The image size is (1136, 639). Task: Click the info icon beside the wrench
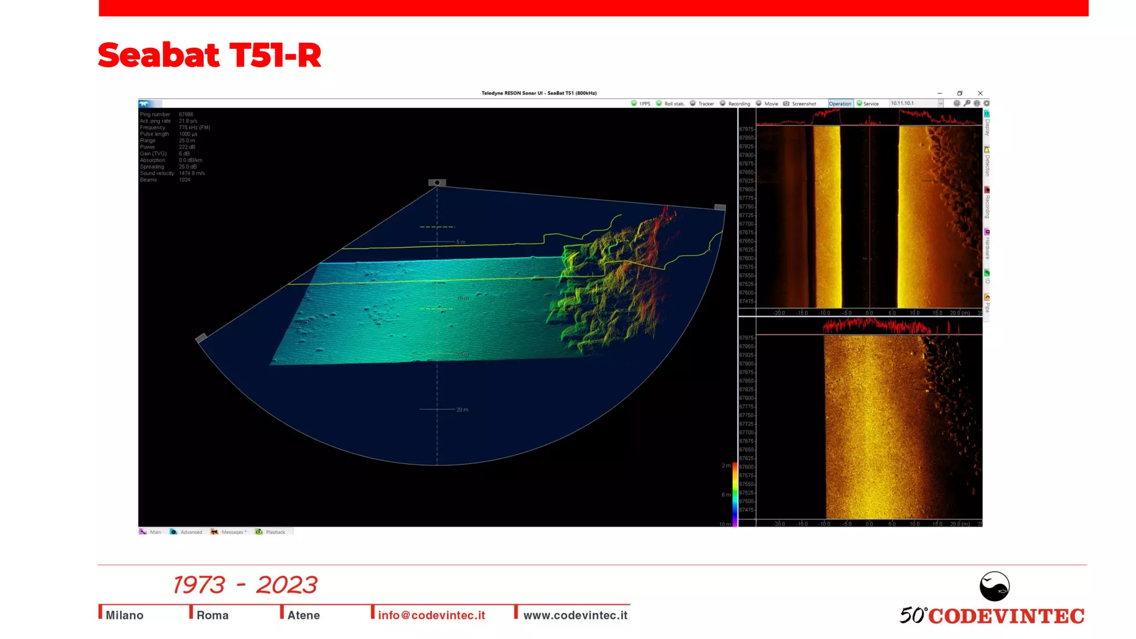pos(977,103)
